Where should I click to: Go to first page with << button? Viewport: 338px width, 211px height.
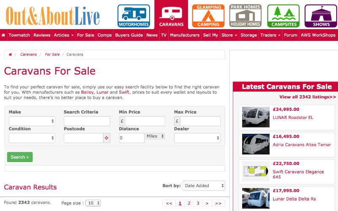[x=169, y=203]
